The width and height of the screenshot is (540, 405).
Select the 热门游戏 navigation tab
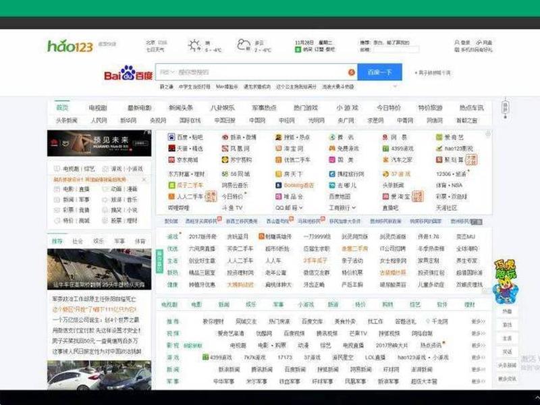[306, 108]
